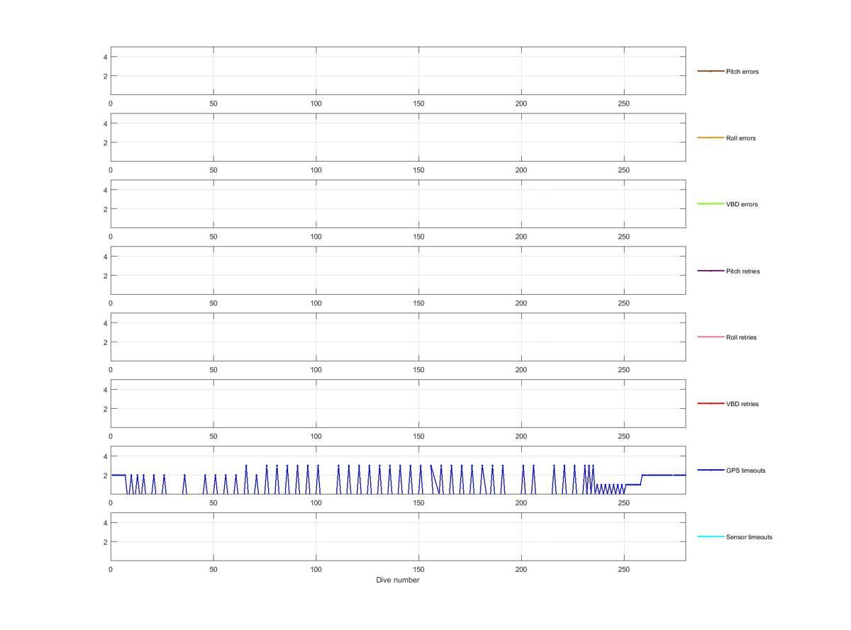
Task: Click the 'Pitch errors' legend label
Action: 742,72
